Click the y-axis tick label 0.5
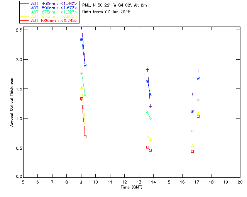The width and height of the screenshot is (247, 197). [19, 148]
